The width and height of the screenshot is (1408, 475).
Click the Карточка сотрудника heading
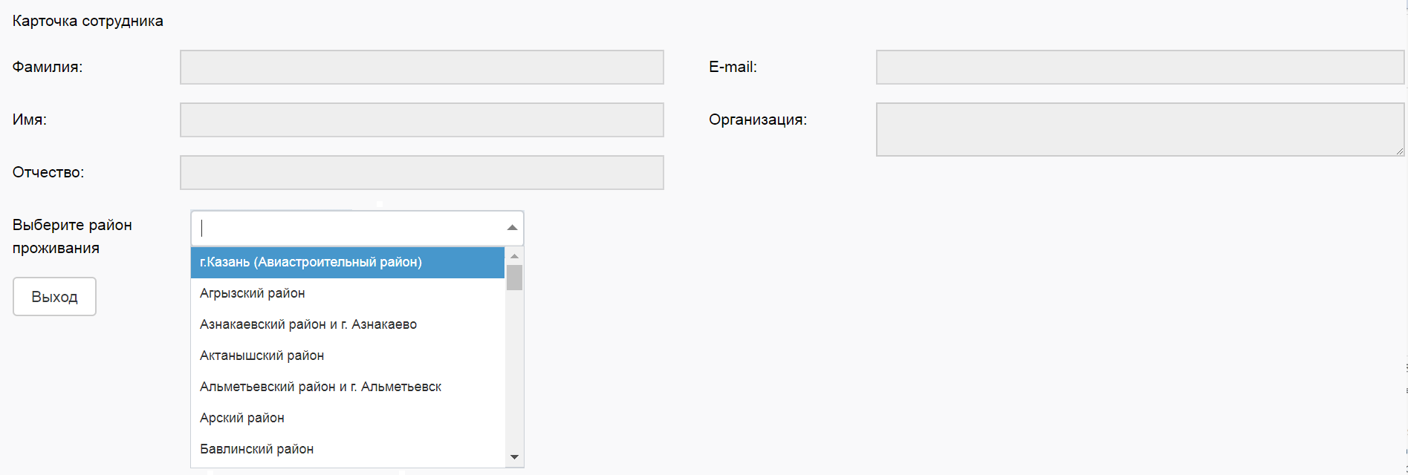click(88, 22)
